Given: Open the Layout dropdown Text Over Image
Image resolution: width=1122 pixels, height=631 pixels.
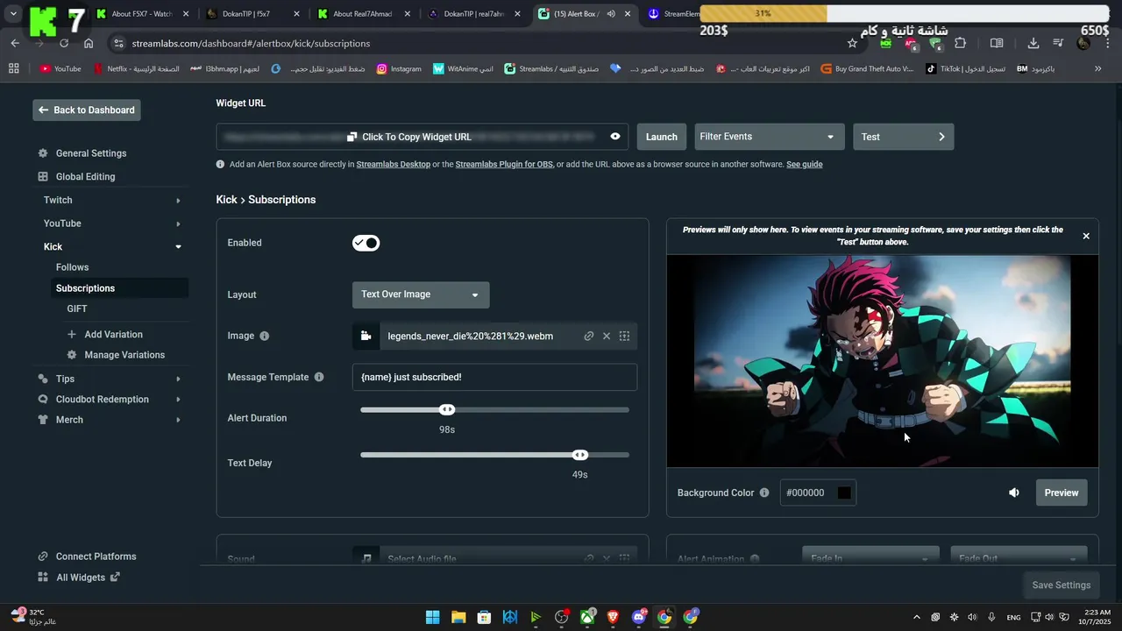Looking at the screenshot, I should 421,294.
